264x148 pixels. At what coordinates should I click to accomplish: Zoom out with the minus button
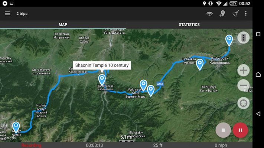point(244,85)
